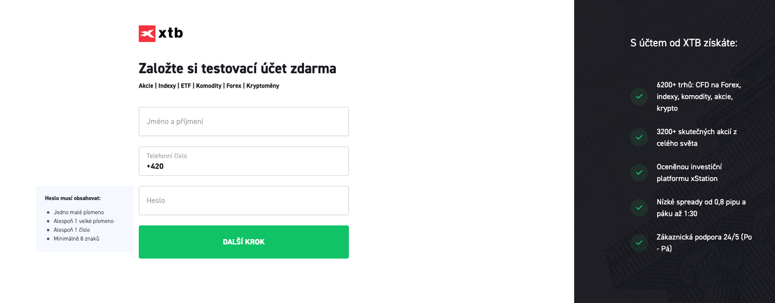Viewport: 775px width, 303px height.
Task: Click the Jedno malé písmeno requirement
Action: 79,212
